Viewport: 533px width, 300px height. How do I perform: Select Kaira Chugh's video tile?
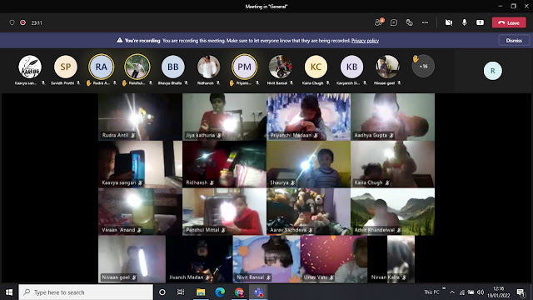tap(392, 164)
